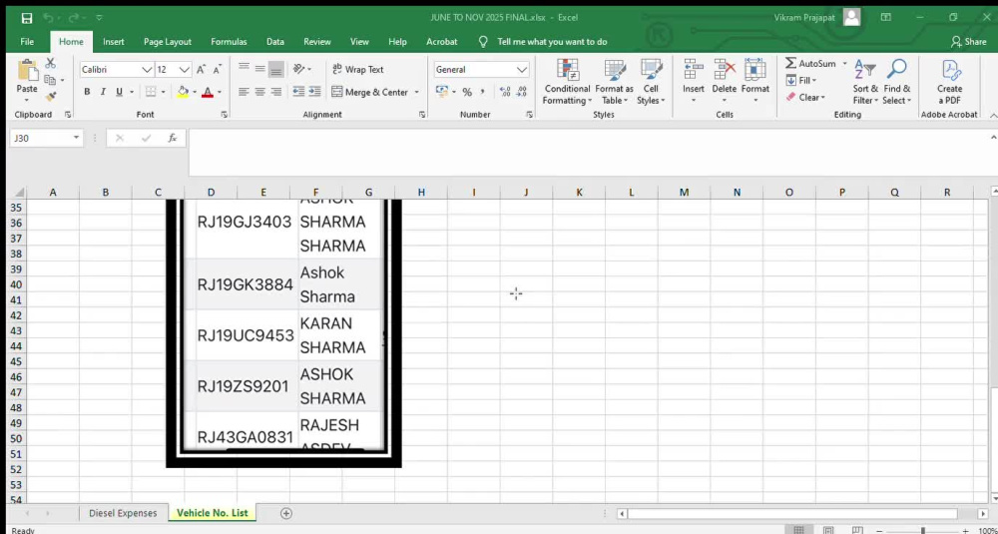The image size is (998, 534).
Task: Toggle Bottom Align
Action: [x=275, y=69]
